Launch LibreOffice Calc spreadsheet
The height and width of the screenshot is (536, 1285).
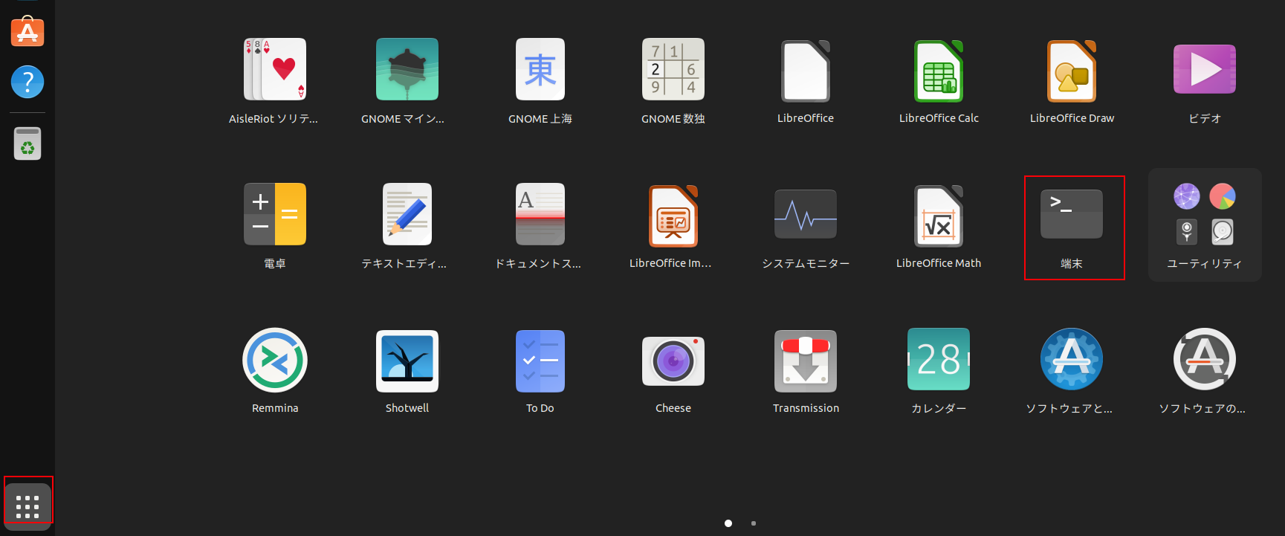[x=939, y=71]
